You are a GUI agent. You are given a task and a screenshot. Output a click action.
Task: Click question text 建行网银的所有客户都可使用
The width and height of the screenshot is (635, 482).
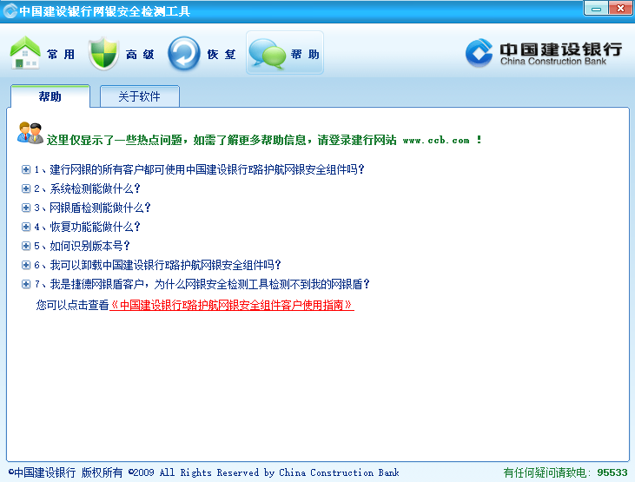[x=199, y=169]
